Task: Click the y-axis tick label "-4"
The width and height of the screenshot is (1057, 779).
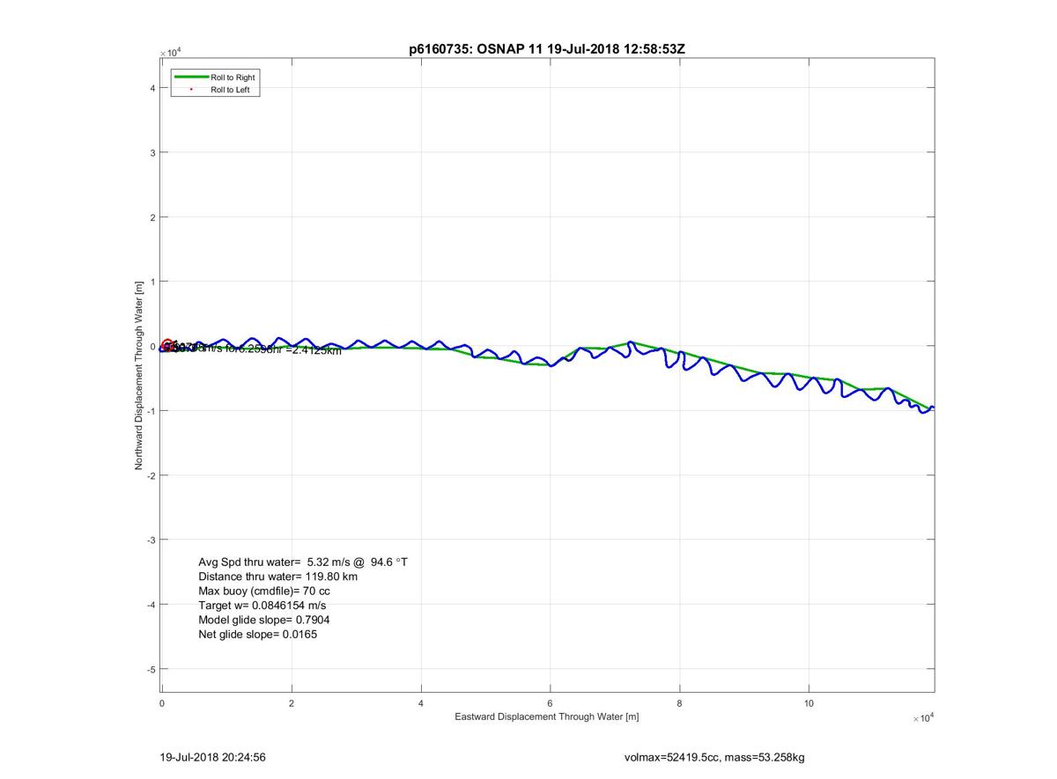Action: [151, 605]
